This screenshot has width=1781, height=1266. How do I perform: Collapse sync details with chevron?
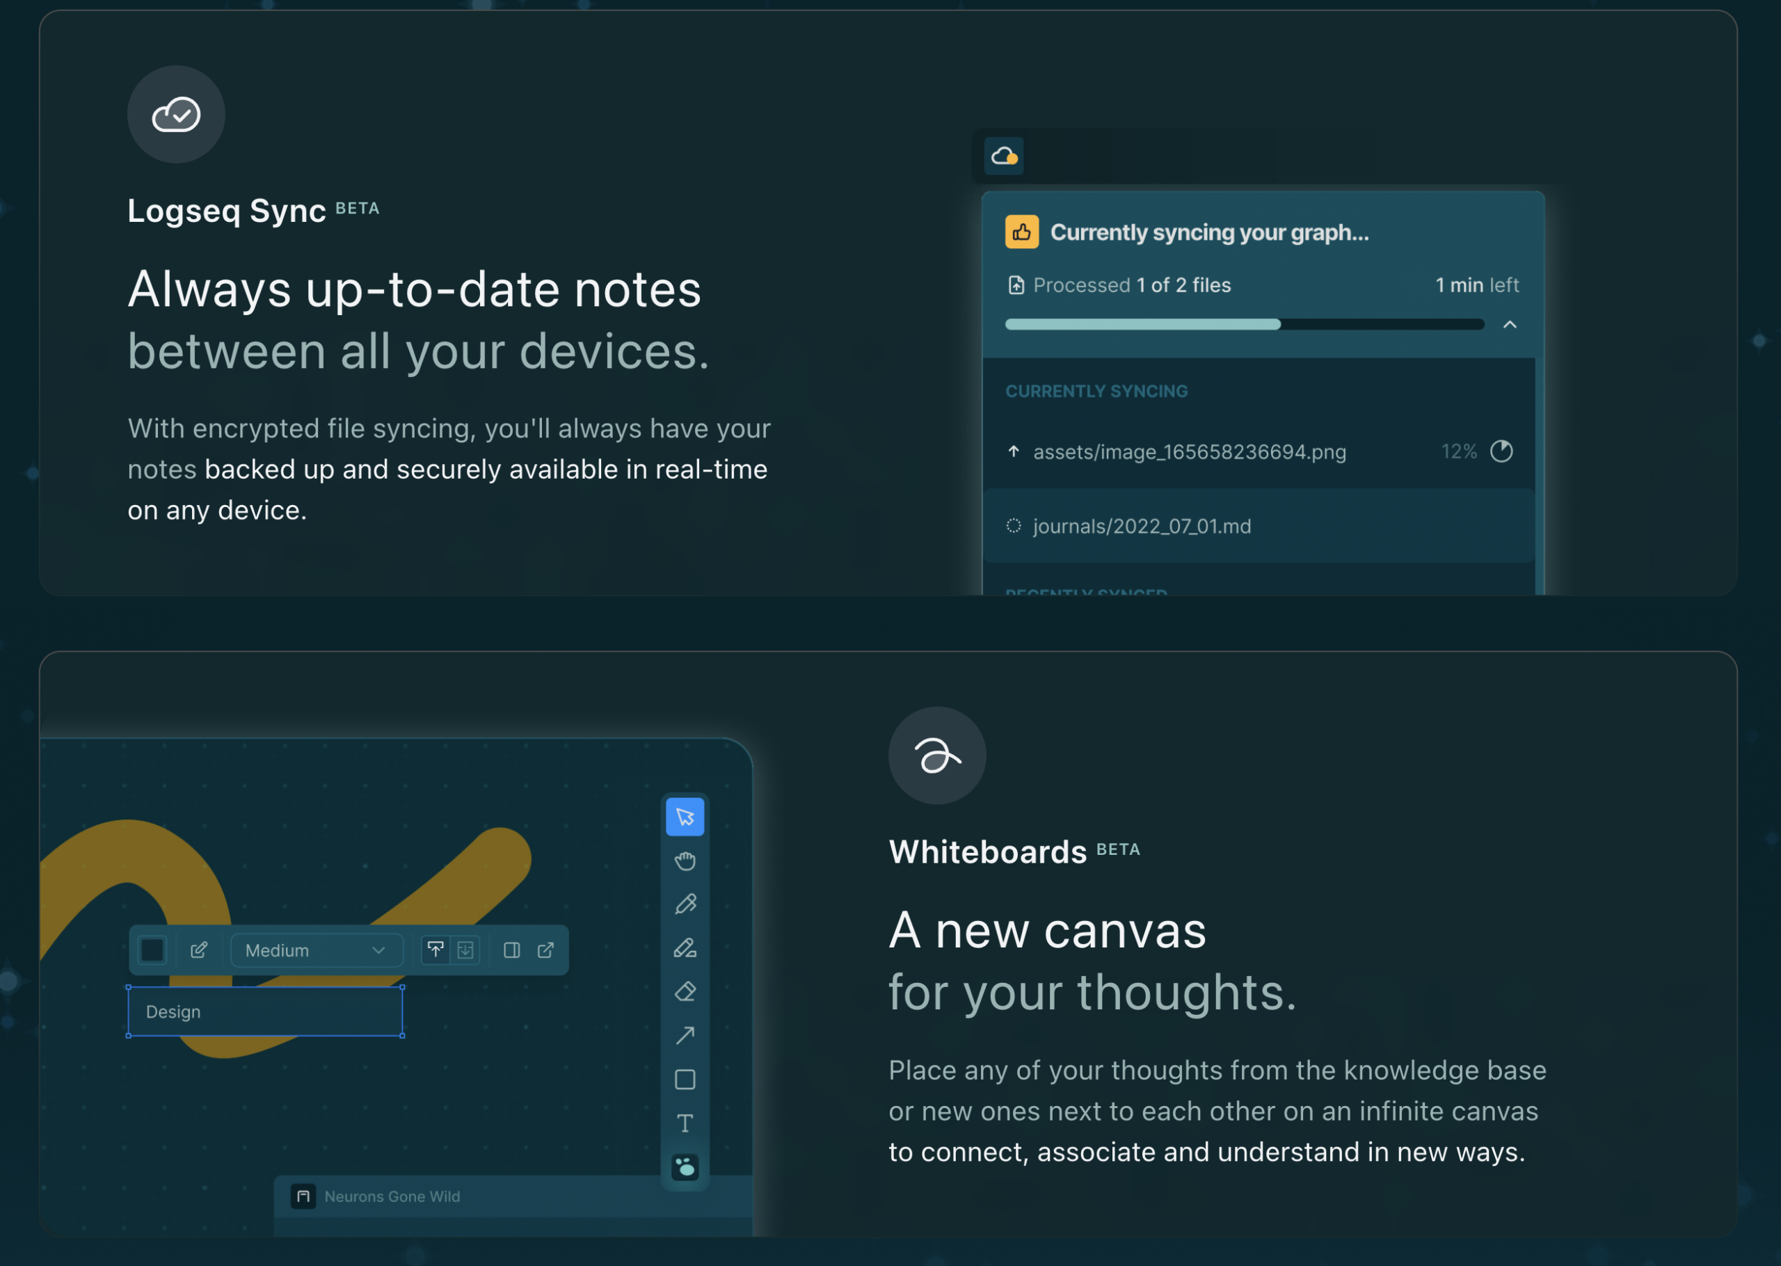(1509, 324)
